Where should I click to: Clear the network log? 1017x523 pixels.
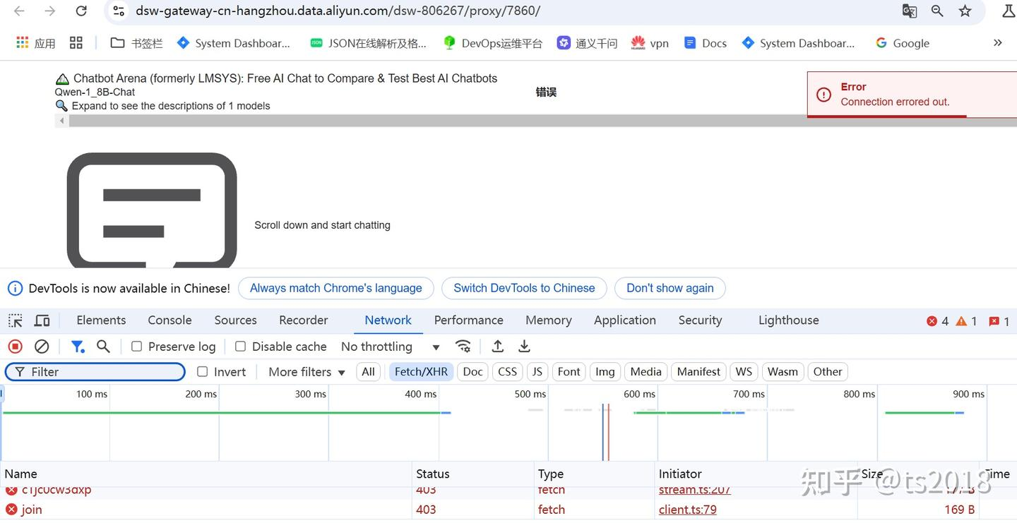click(x=42, y=347)
